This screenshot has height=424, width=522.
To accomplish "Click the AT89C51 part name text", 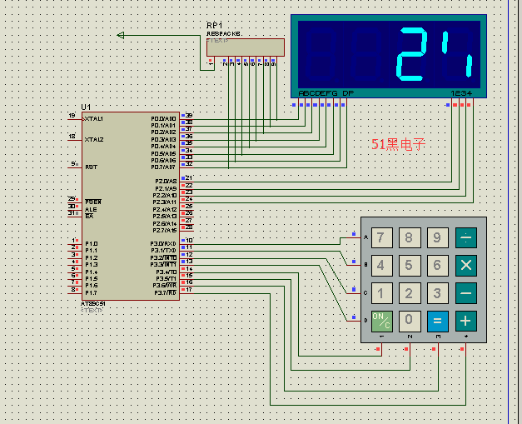I will click(93, 304).
